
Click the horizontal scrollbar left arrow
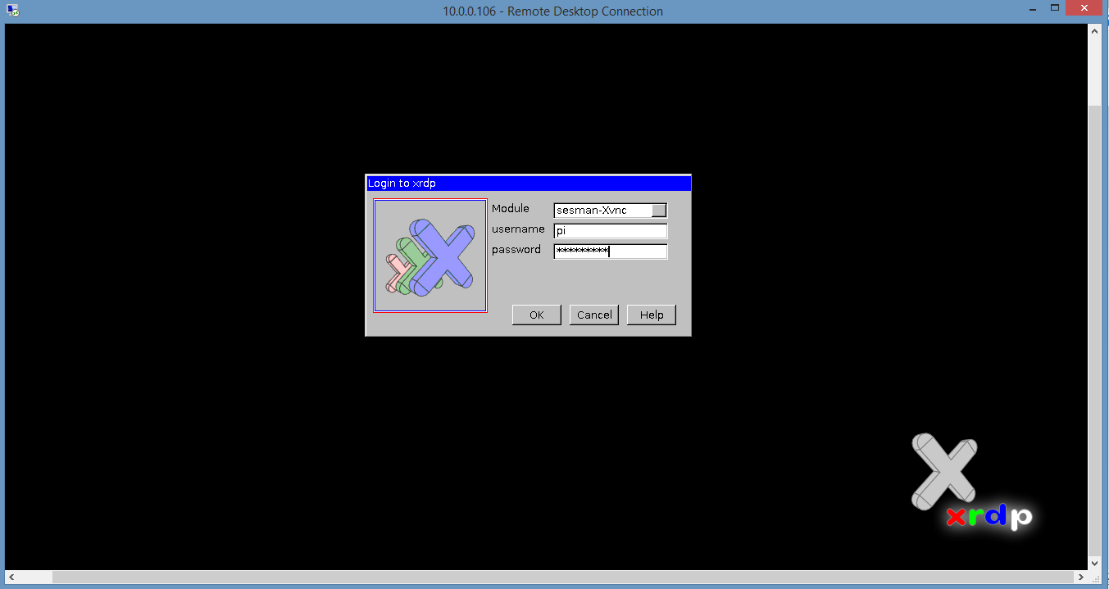(x=12, y=578)
